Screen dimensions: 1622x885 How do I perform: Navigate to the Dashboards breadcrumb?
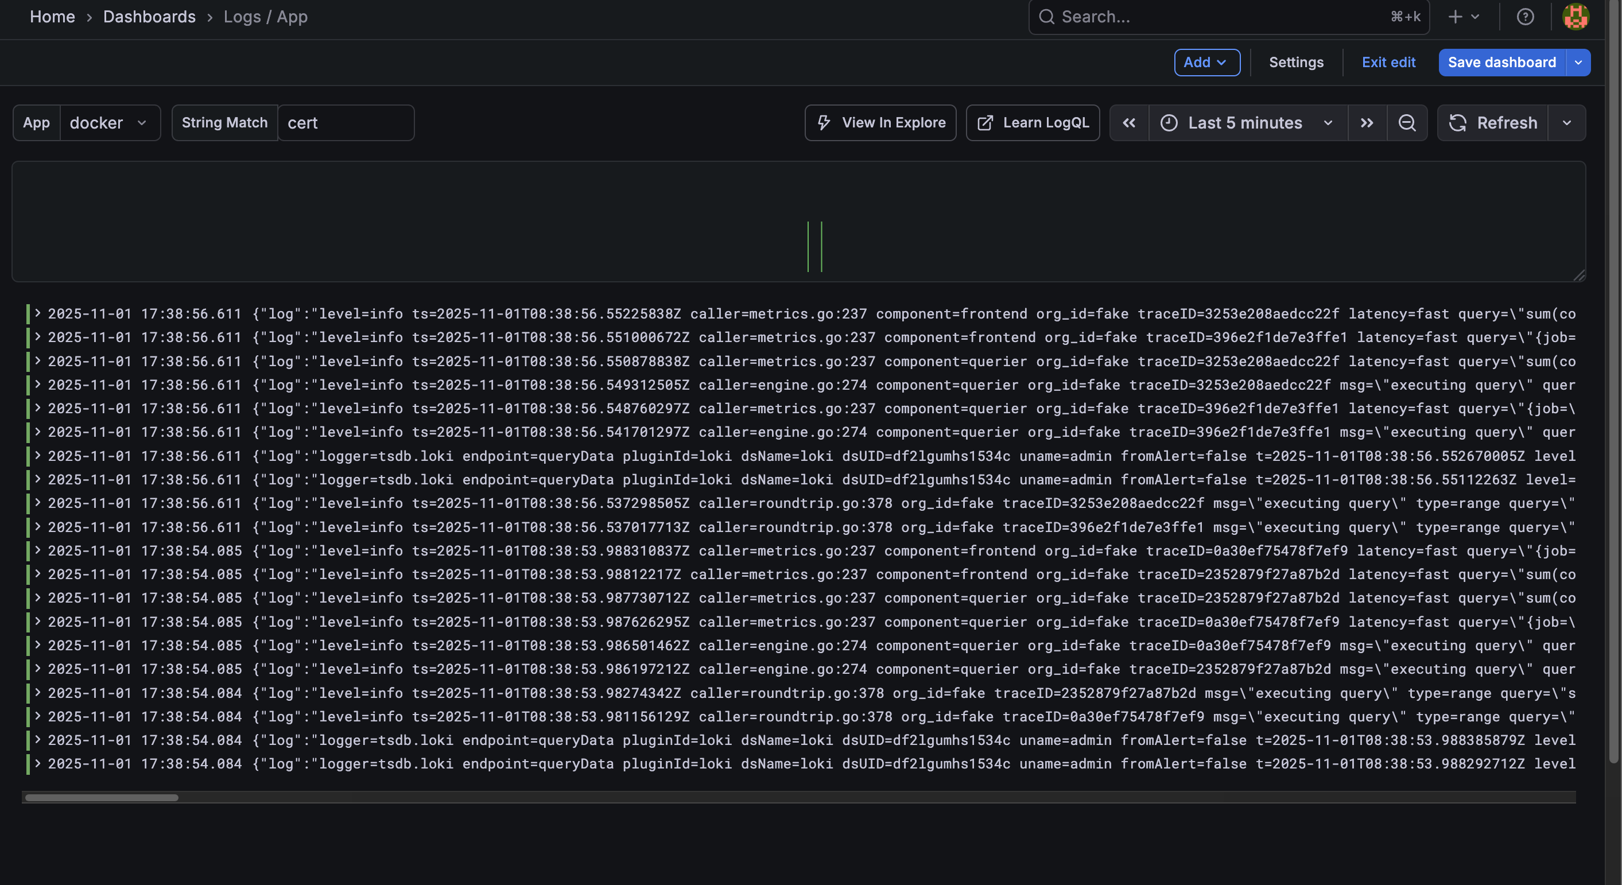pos(149,17)
